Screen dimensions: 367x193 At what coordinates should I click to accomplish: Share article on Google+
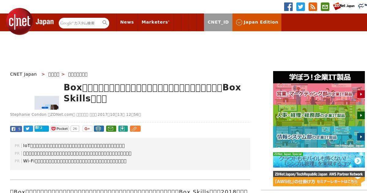coord(87,129)
